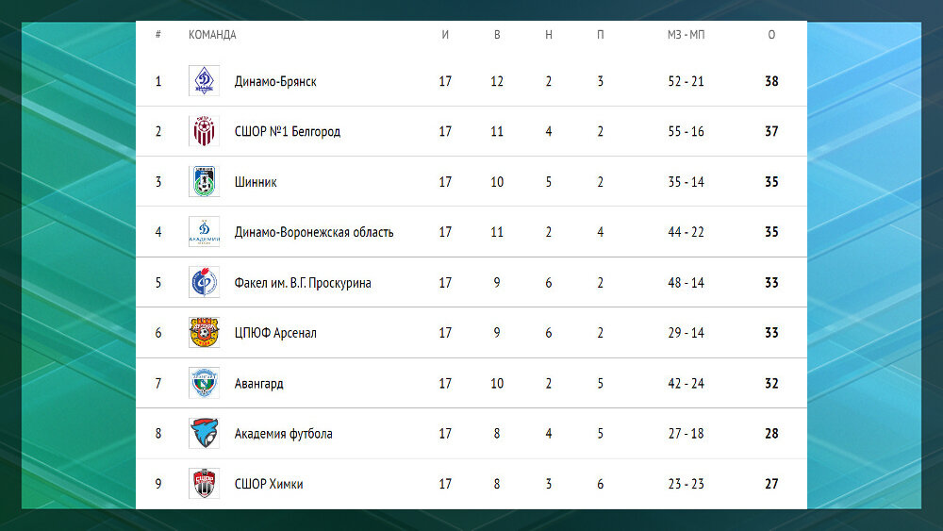The height and width of the screenshot is (531, 943).
Task: Click the Академия футбола logo
Action: click(204, 433)
